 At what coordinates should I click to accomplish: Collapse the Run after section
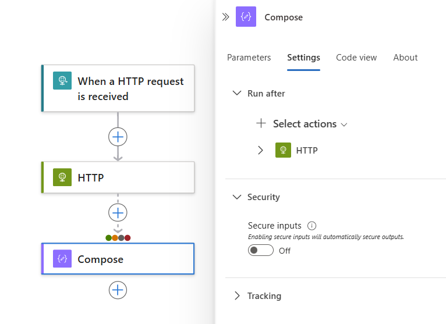pos(237,93)
